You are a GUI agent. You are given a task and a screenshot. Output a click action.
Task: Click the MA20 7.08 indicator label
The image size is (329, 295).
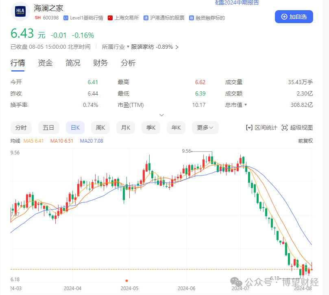92,141
